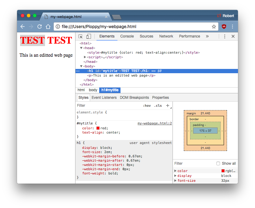The height and width of the screenshot is (208, 255).
Task: Click the font-size: 2em declaration
Action: pos(97,152)
